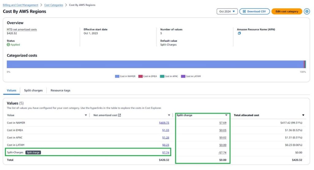Open the $409.73 NAMER cost link
314x170 pixels.
164,123
